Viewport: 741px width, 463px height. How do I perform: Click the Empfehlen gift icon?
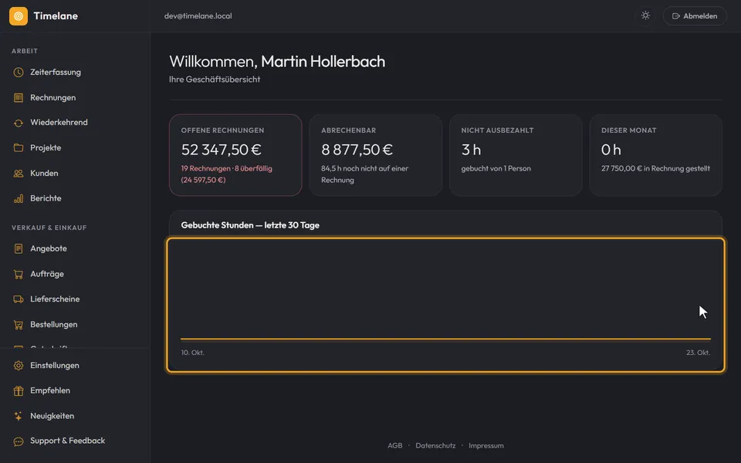pos(19,390)
